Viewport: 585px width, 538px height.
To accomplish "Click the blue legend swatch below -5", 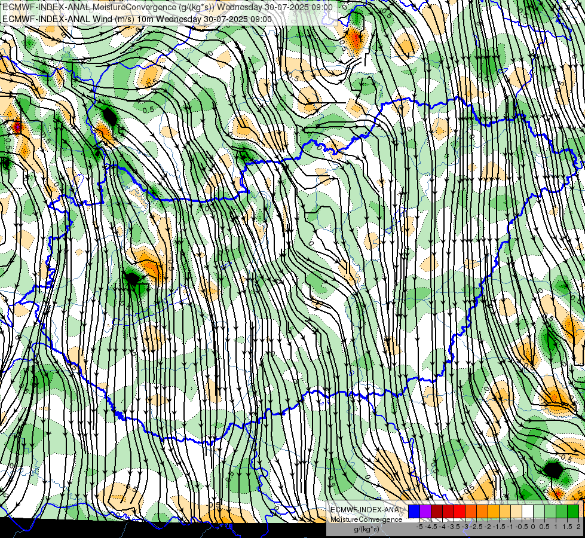I will (414, 511).
